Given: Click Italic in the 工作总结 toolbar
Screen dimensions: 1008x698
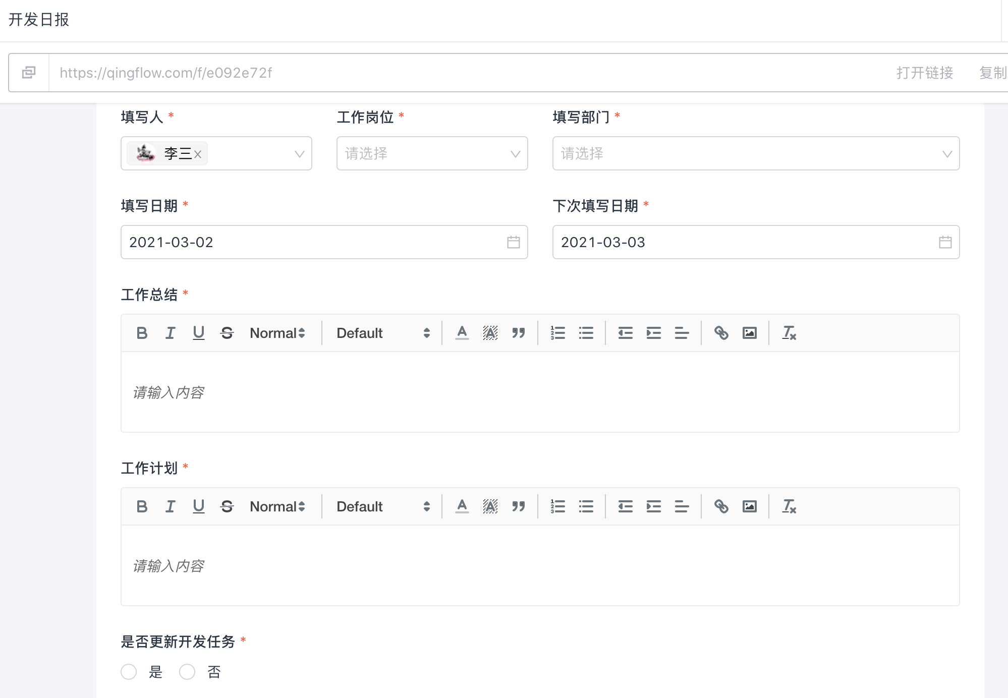Looking at the screenshot, I should tap(170, 333).
